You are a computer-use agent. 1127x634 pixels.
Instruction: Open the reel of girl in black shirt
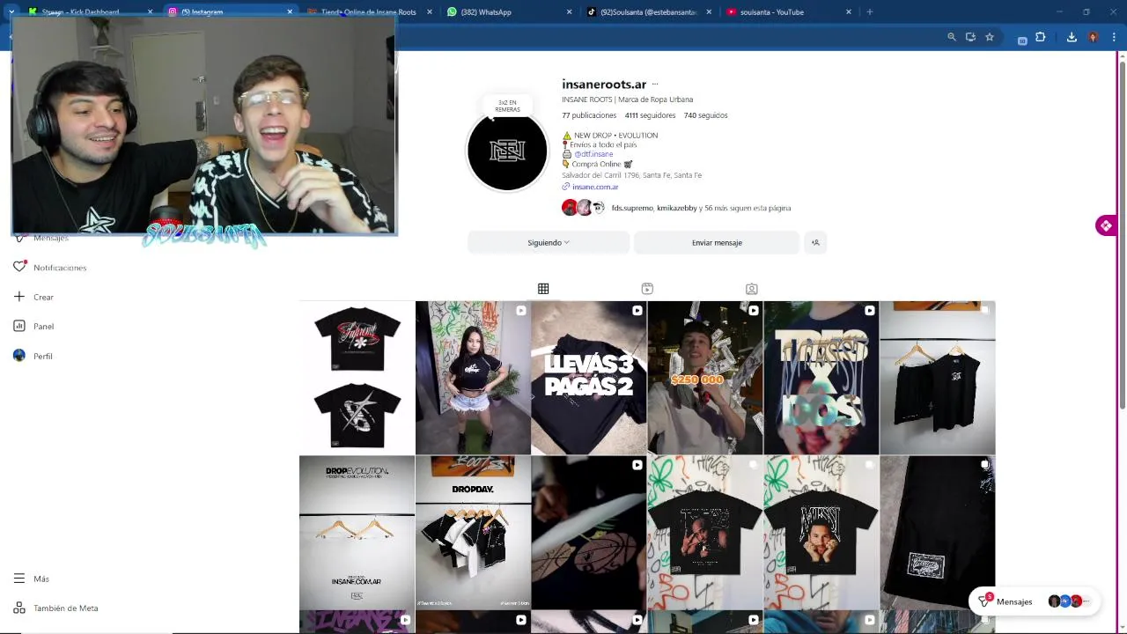(x=473, y=378)
